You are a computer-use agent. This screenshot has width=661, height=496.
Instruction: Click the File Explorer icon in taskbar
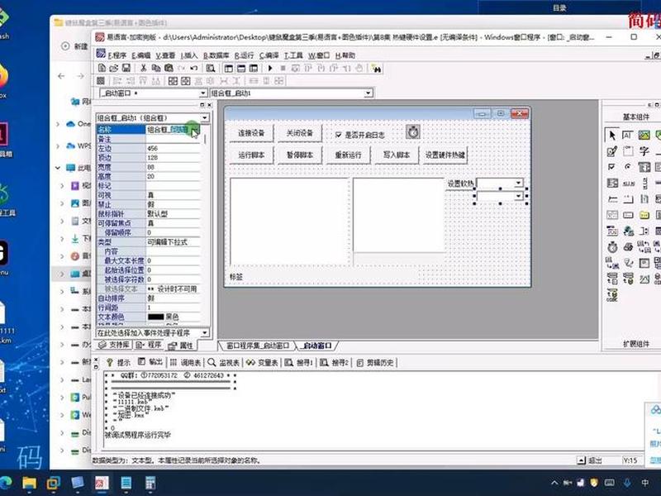pyautogui.click(x=30, y=483)
